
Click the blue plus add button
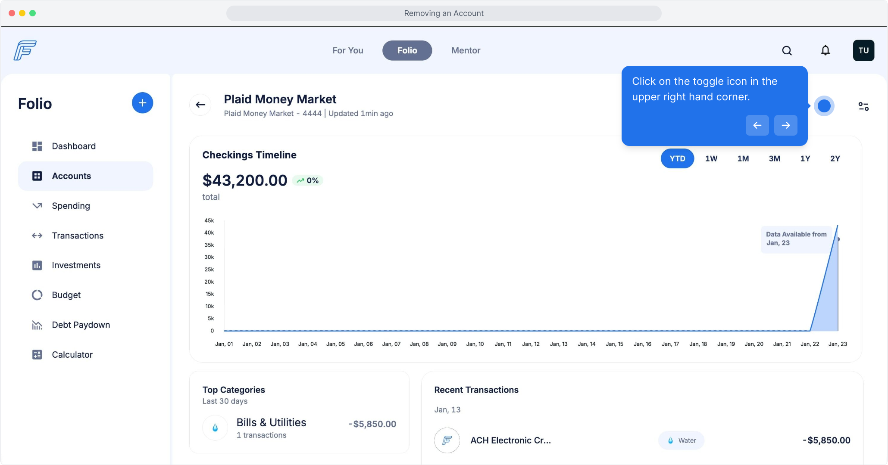click(142, 103)
